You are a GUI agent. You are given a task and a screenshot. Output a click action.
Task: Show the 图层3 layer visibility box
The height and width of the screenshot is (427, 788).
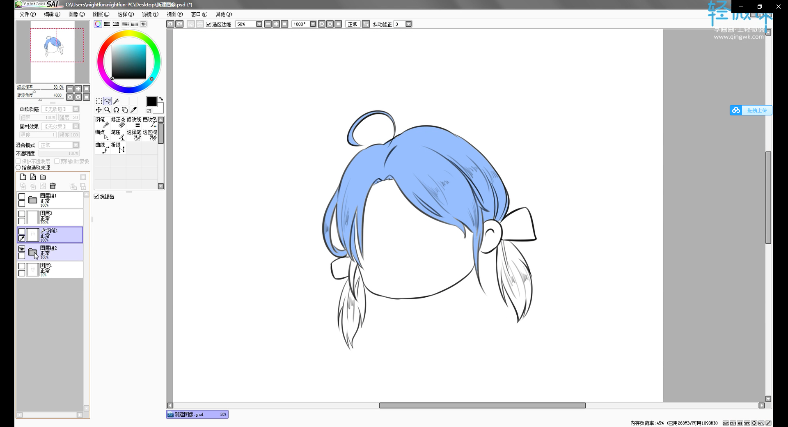click(x=22, y=214)
